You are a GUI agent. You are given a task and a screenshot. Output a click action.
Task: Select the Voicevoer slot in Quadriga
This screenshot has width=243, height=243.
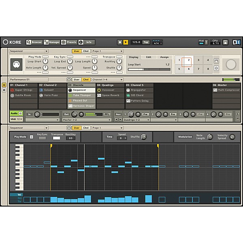point(111,90)
